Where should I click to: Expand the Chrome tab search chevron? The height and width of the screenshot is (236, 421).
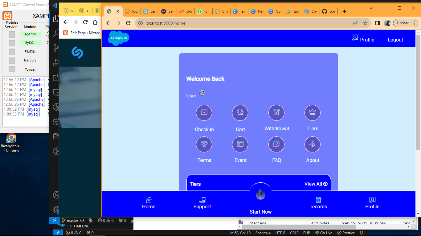(x=371, y=8)
